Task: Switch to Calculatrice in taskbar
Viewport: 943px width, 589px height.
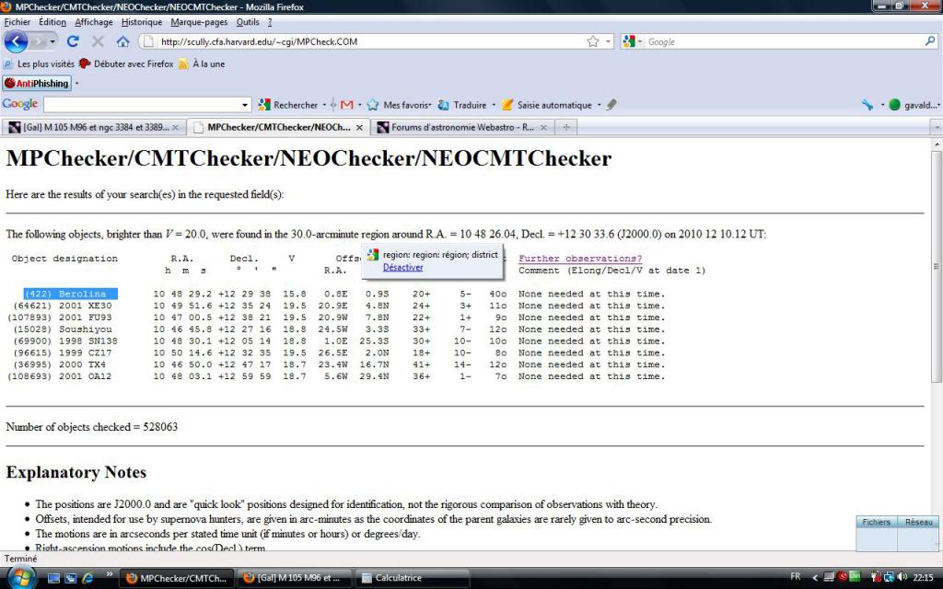Action: 412,578
